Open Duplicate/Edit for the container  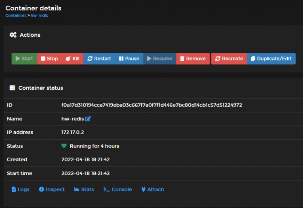271,59
